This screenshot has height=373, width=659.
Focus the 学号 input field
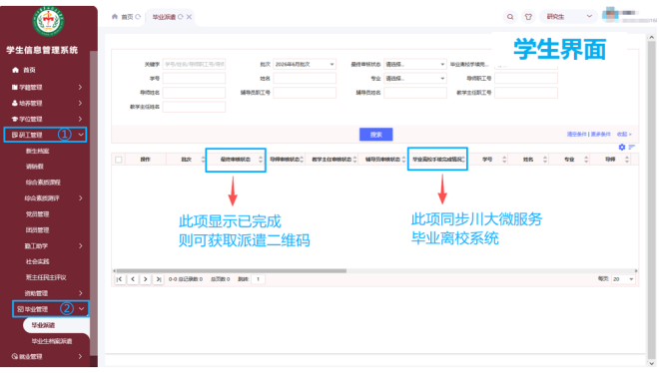coord(194,79)
